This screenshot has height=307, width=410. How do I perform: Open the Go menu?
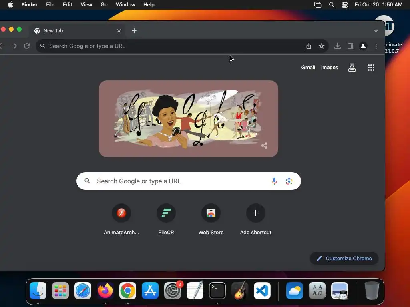[104, 5]
